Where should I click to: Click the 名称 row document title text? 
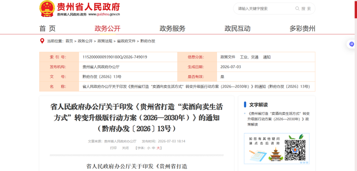click(x=196, y=87)
